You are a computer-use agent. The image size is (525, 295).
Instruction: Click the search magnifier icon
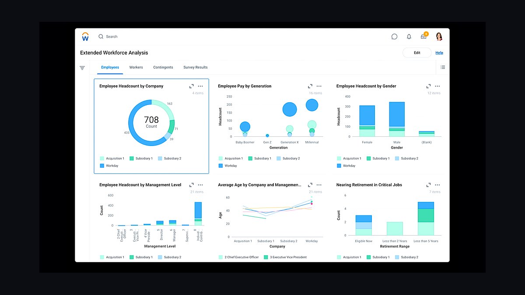(x=101, y=37)
